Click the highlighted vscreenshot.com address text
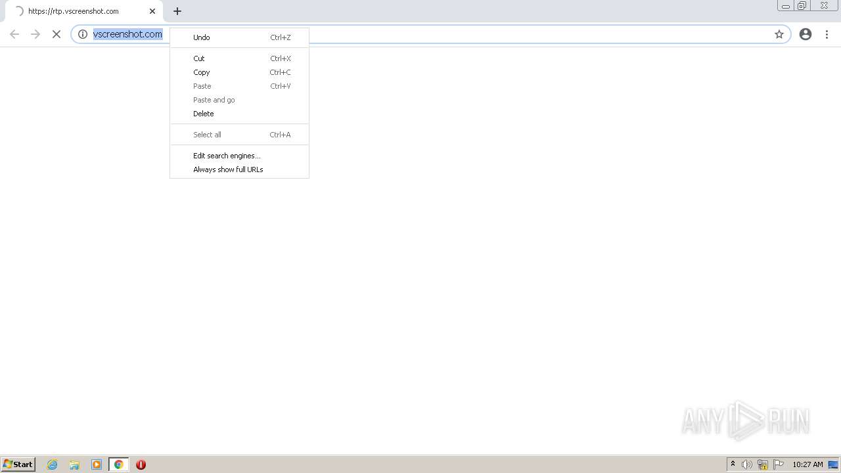 pos(127,34)
